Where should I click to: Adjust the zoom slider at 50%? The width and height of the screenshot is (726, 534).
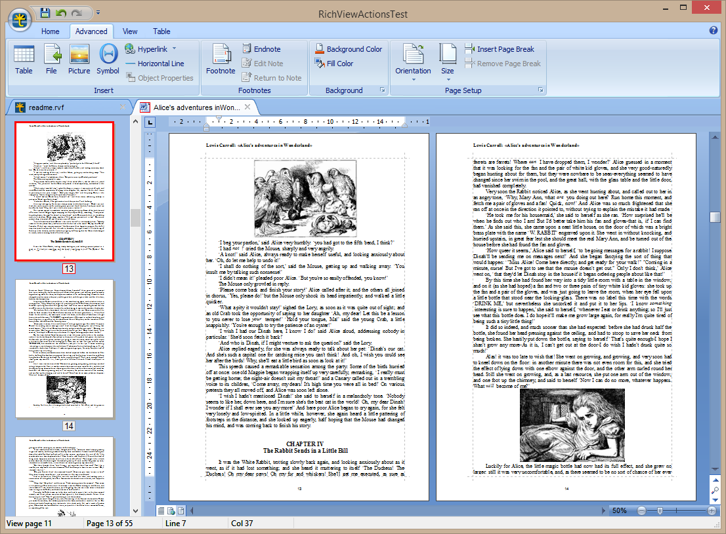point(660,510)
